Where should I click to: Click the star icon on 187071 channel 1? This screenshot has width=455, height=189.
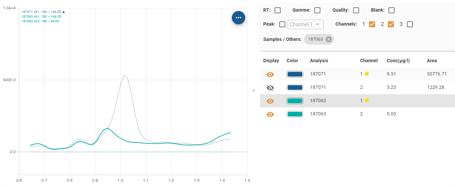click(x=367, y=74)
